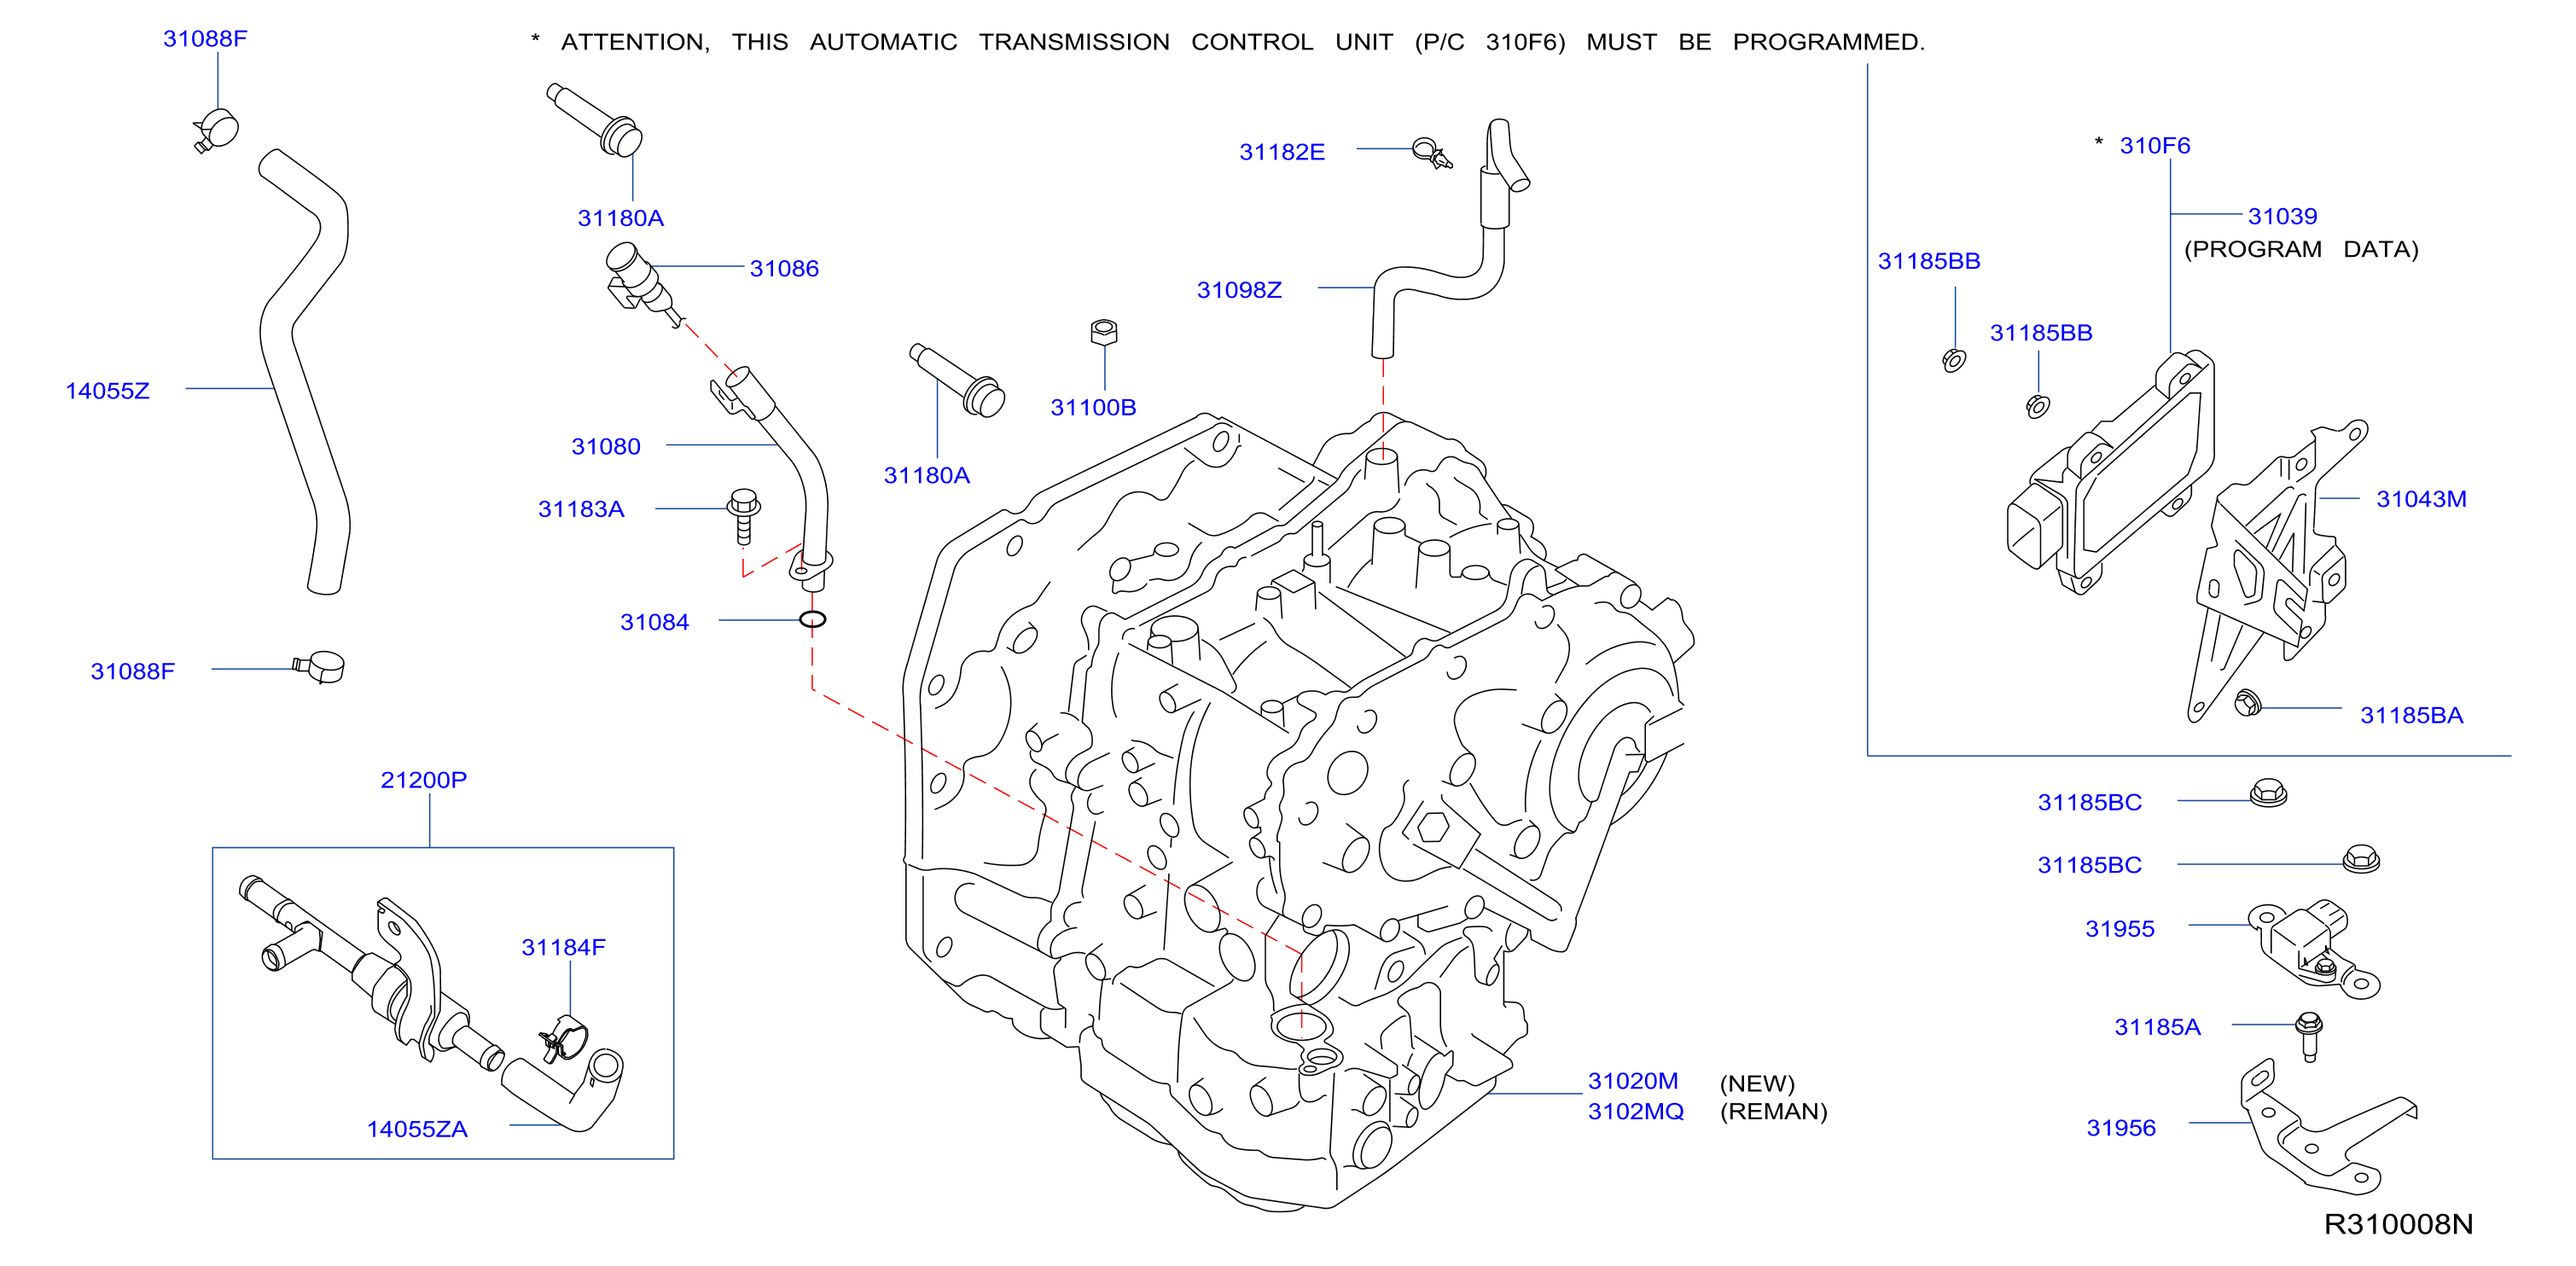Click the upper-left 31185BB nut drawing
Viewport: 2576px width, 1266px height.
click(1954, 360)
